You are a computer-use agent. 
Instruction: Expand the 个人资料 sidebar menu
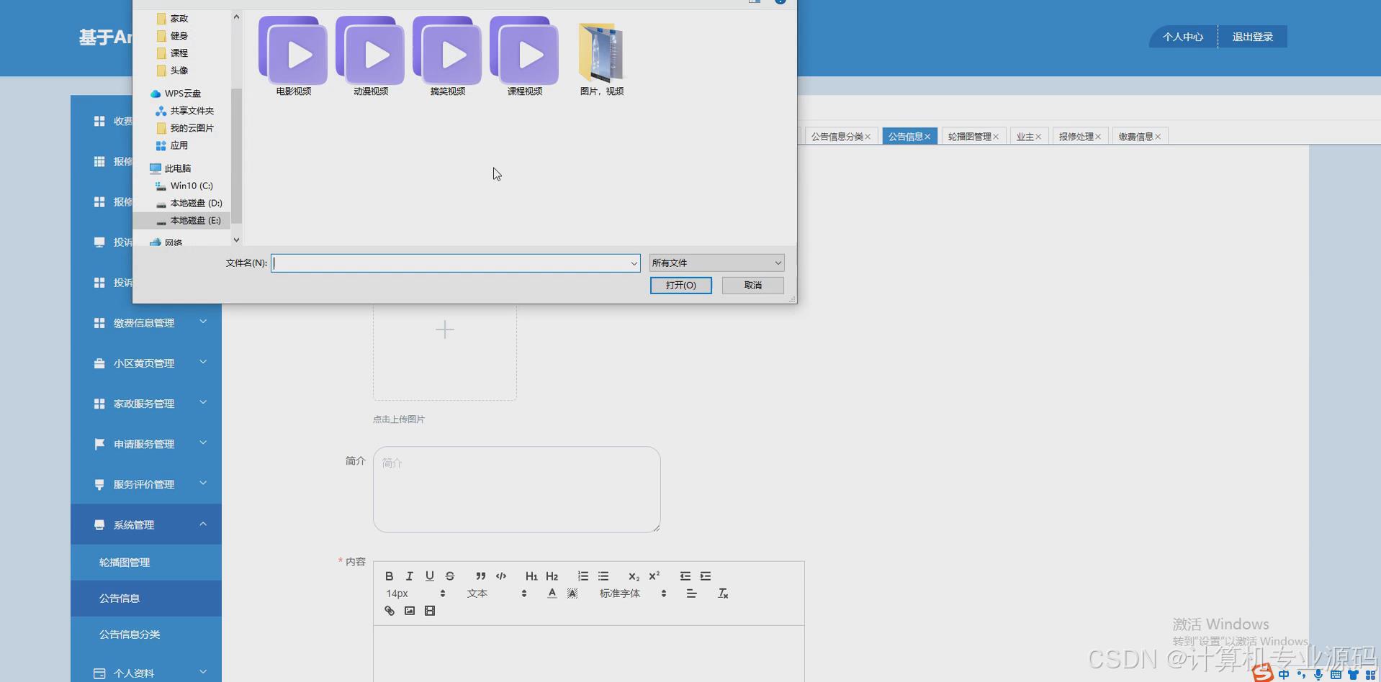point(146,673)
